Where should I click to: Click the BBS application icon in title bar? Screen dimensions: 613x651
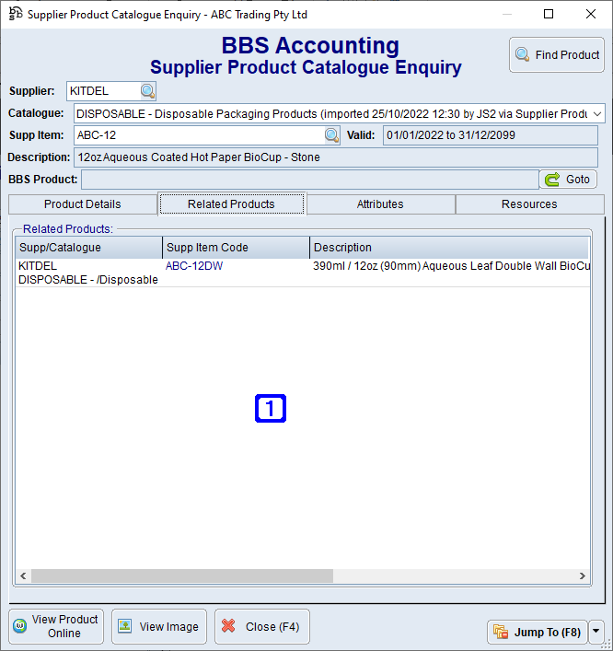[x=16, y=14]
